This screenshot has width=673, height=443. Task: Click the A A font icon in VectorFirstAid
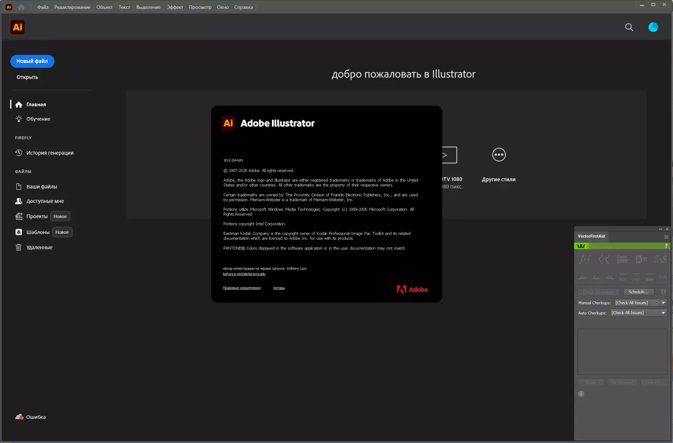pos(663,277)
